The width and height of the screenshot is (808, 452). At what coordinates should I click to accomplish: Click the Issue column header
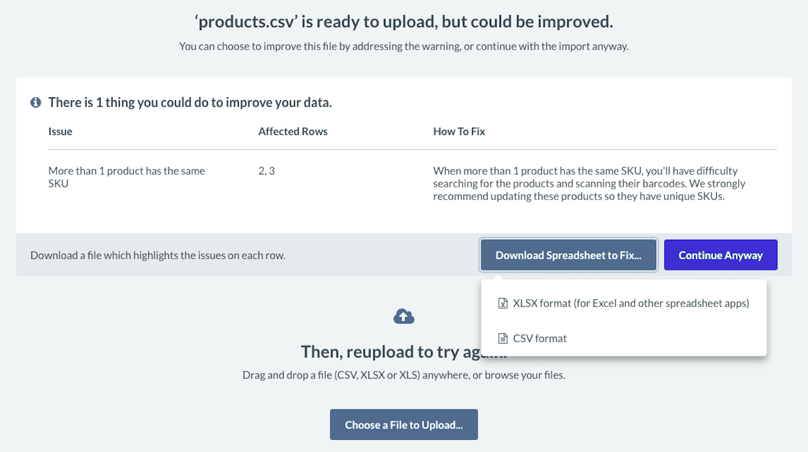[61, 131]
